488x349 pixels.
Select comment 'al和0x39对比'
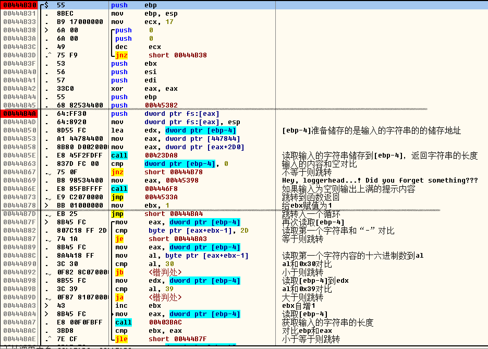[x=307, y=289]
